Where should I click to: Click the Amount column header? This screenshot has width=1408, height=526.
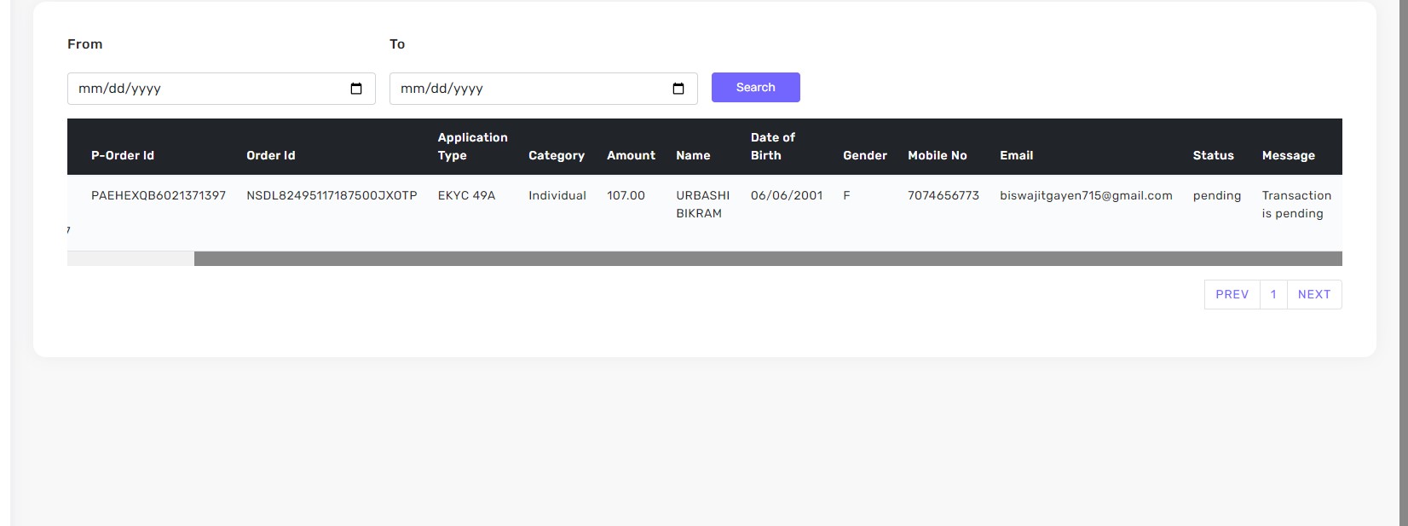(631, 155)
